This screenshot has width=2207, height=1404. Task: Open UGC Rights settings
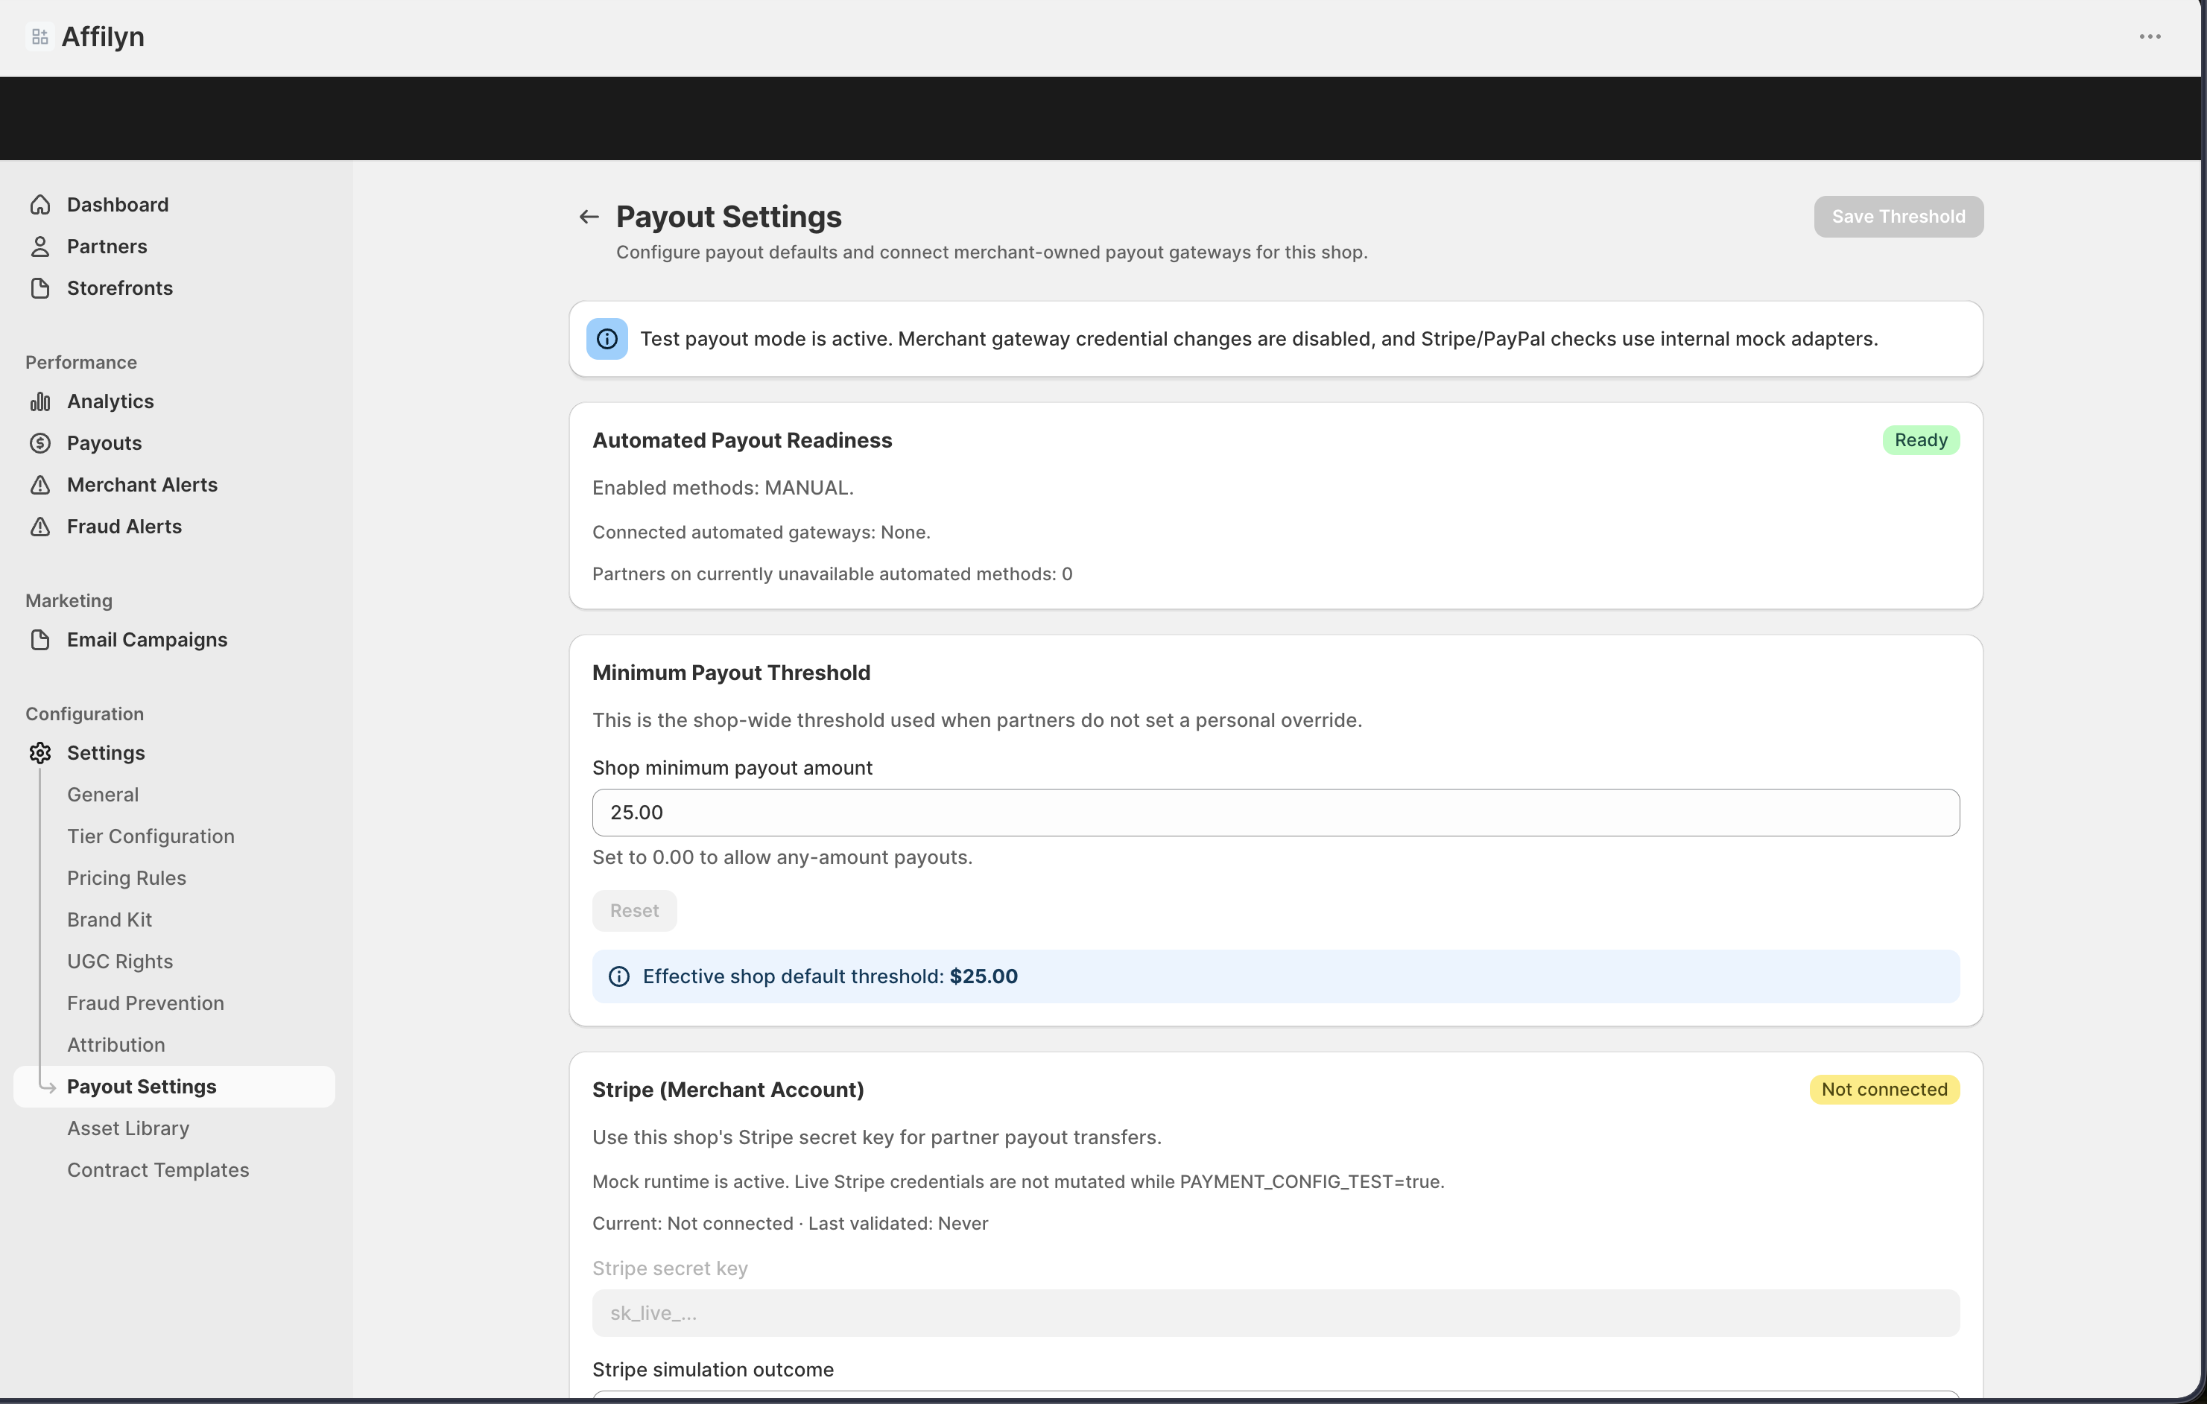[120, 962]
